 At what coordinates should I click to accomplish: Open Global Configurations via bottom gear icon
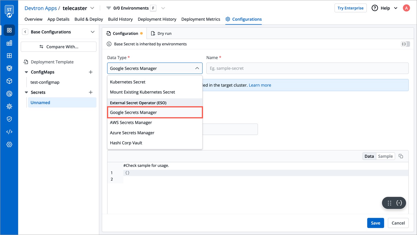click(9, 144)
